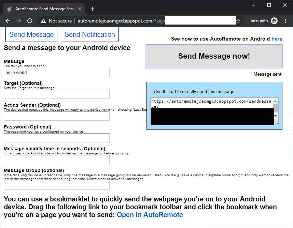Click the browser forward arrow
Screen dimensions: 293x228
point(19,21)
